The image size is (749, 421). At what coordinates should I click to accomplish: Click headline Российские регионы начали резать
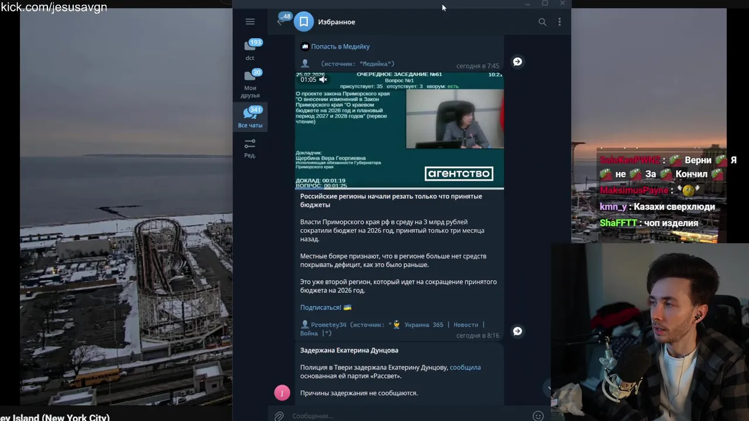coord(391,201)
